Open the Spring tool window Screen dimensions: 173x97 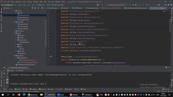83,89
